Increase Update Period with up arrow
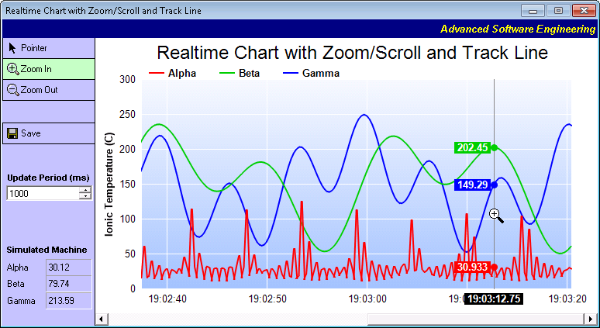600x328 pixels. 86,190
